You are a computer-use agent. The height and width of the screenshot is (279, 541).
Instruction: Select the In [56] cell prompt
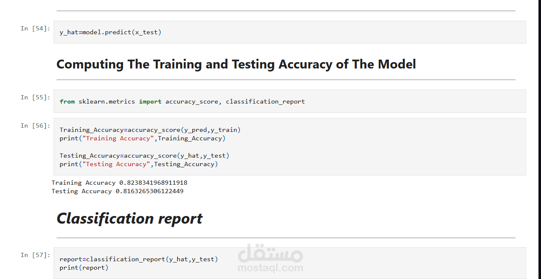pos(36,126)
